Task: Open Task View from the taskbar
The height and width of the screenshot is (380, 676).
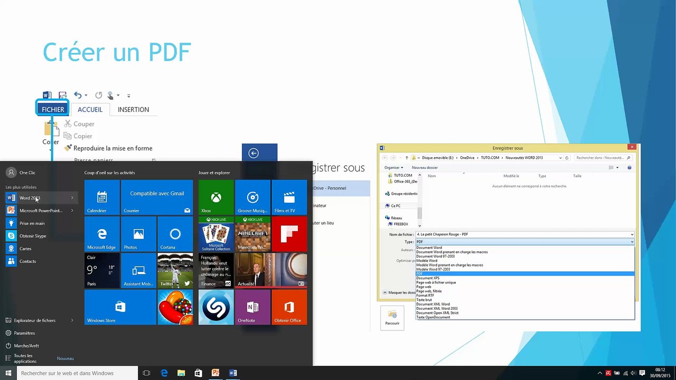Action: pos(146,373)
